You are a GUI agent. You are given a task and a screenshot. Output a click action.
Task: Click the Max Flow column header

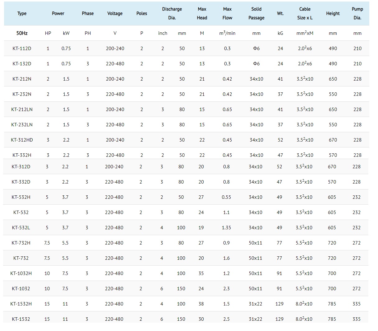tap(227, 13)
